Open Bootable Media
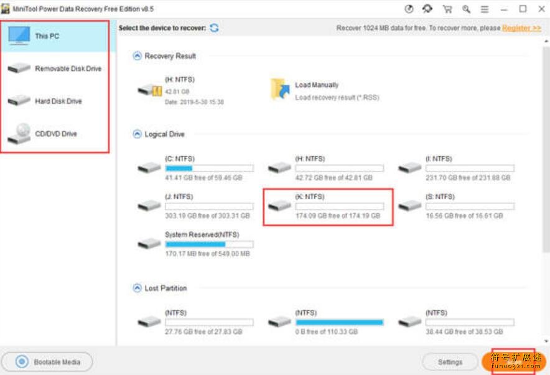 coord(47,362)
